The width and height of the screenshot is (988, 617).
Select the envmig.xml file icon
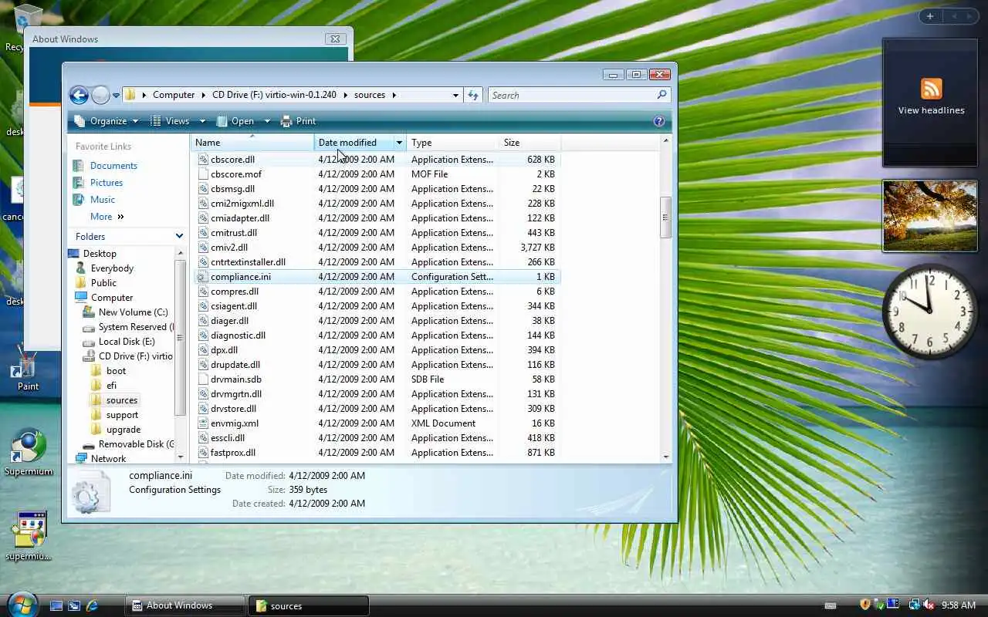203,423
